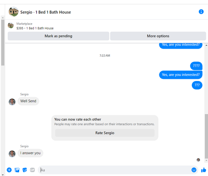
Task: Click the seen-by avatar indicator
Action: 198,160
